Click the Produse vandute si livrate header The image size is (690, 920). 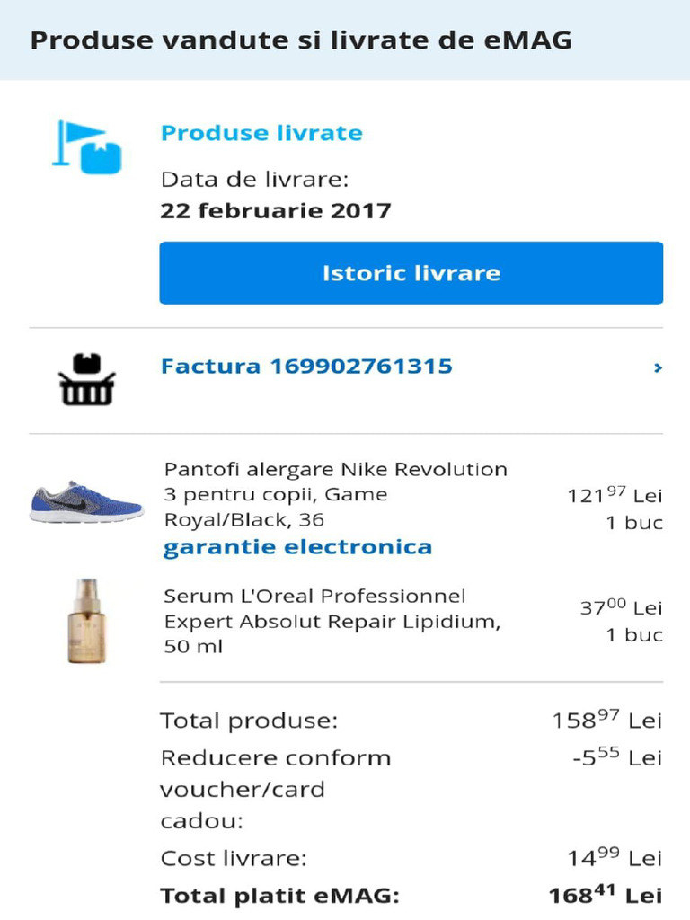[302, 40]
